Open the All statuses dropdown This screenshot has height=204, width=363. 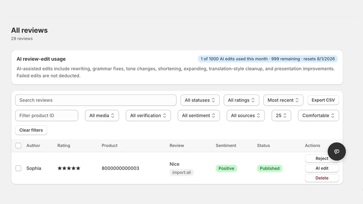200,100
